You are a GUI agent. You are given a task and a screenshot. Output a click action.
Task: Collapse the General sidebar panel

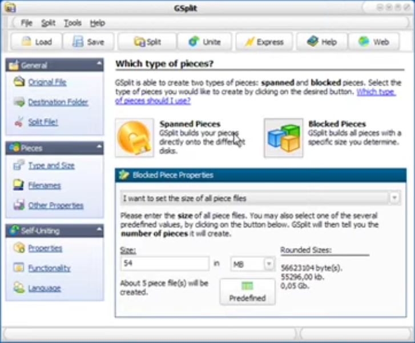pos(99,63)
